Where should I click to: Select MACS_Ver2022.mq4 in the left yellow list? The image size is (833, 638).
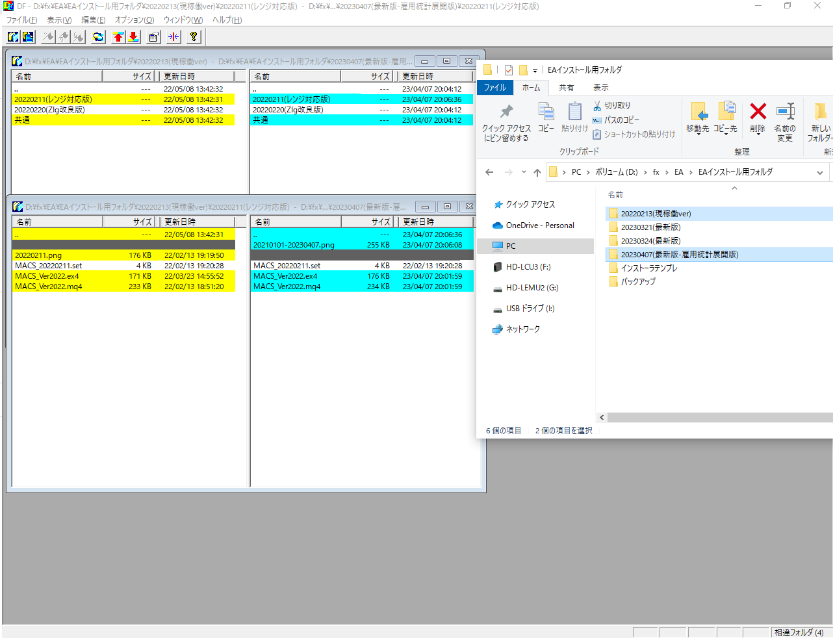click(49, 287)
